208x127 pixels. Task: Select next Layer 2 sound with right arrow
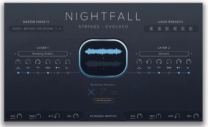point(191,54)
